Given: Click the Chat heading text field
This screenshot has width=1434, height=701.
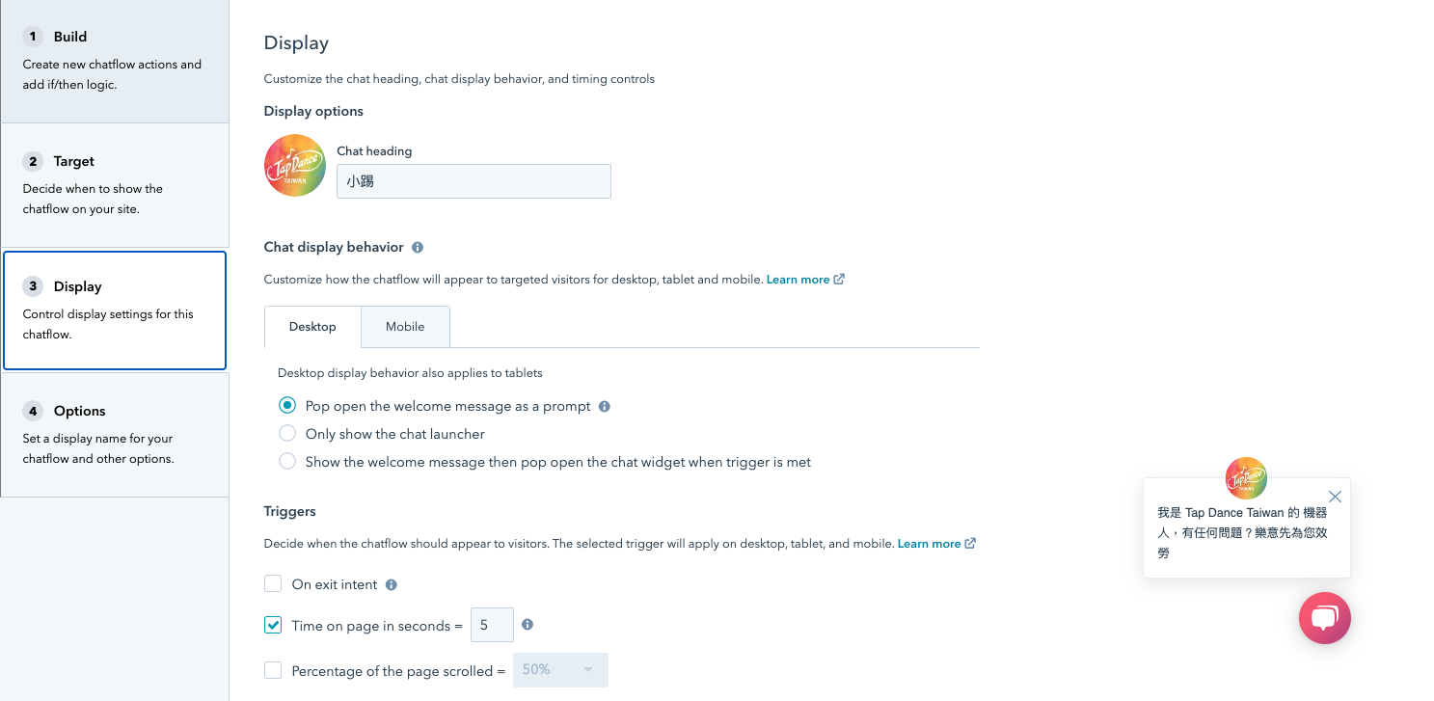Looking at the screenshot, I should pyautogui.click(x=473, y=181).
